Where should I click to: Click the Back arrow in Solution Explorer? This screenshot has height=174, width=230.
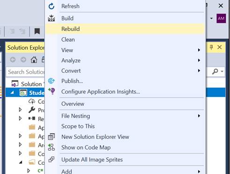(x=13, y=59)
